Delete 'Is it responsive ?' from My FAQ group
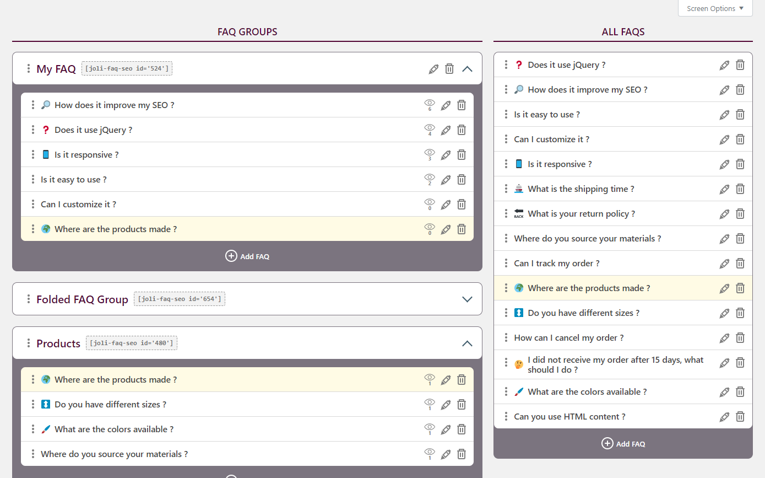 pyautogui.click(x=462, y=155)
